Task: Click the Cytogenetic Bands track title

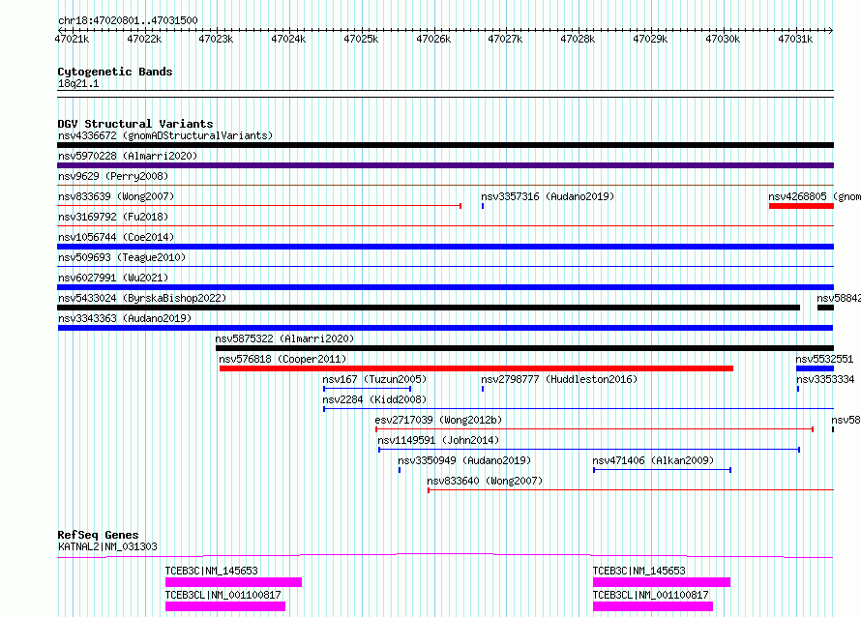Action: point(115,72)
